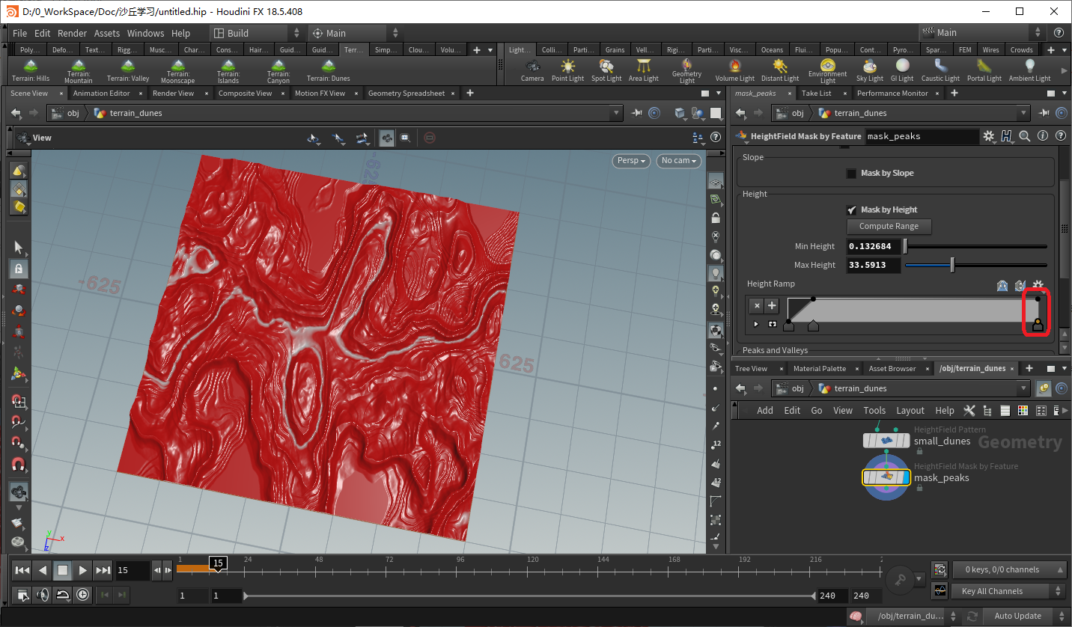Add an Area Light from the shelf

[643, 71]
